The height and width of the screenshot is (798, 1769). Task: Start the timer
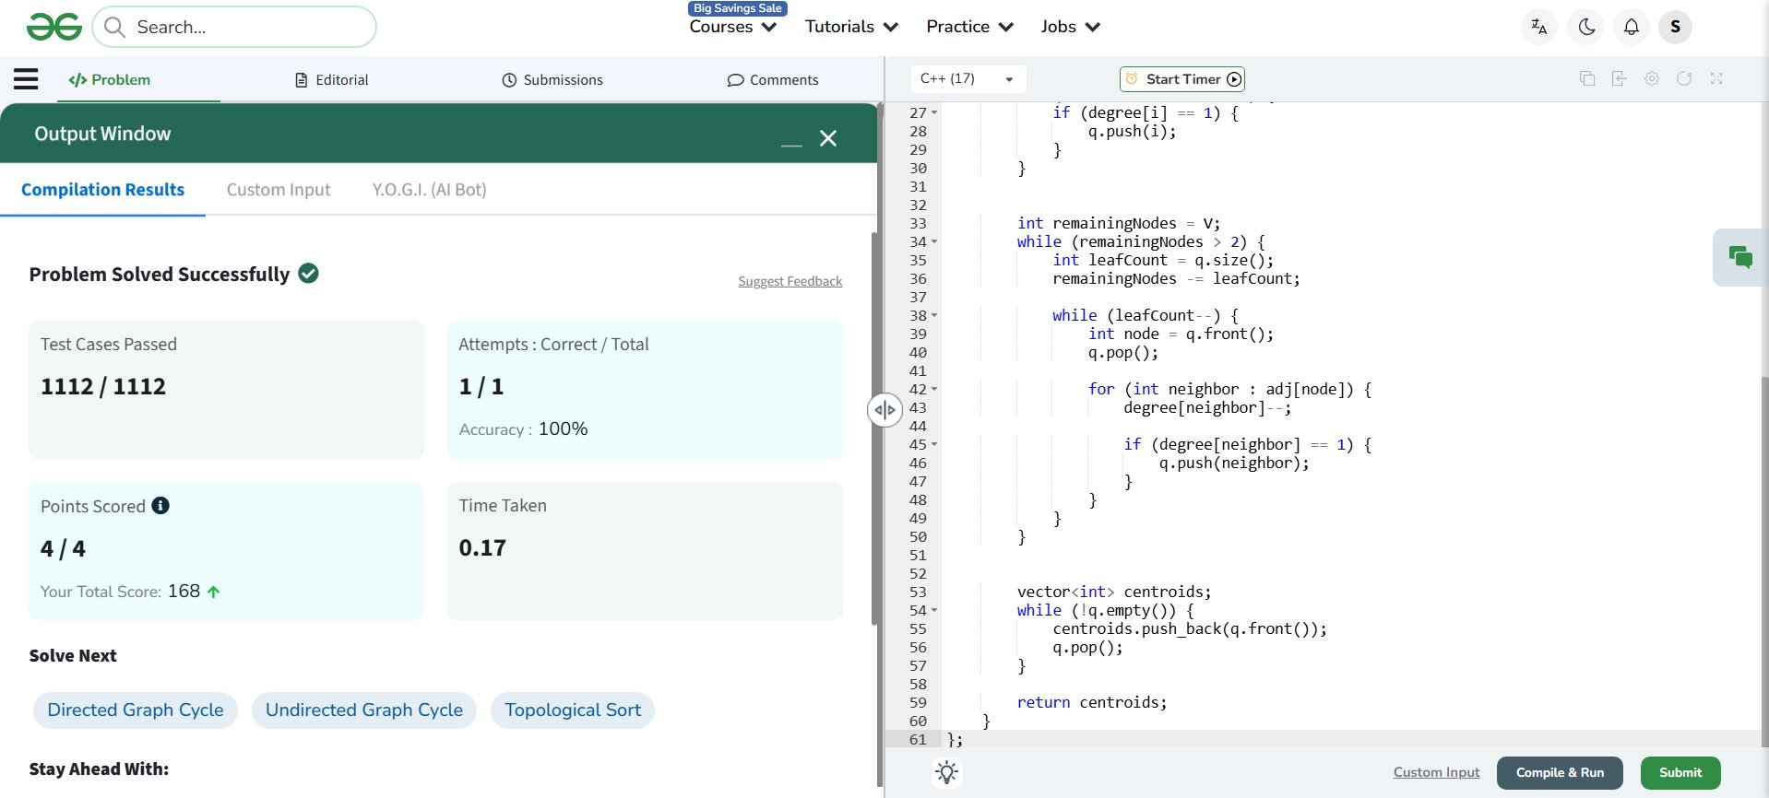tap(1181, 79)
